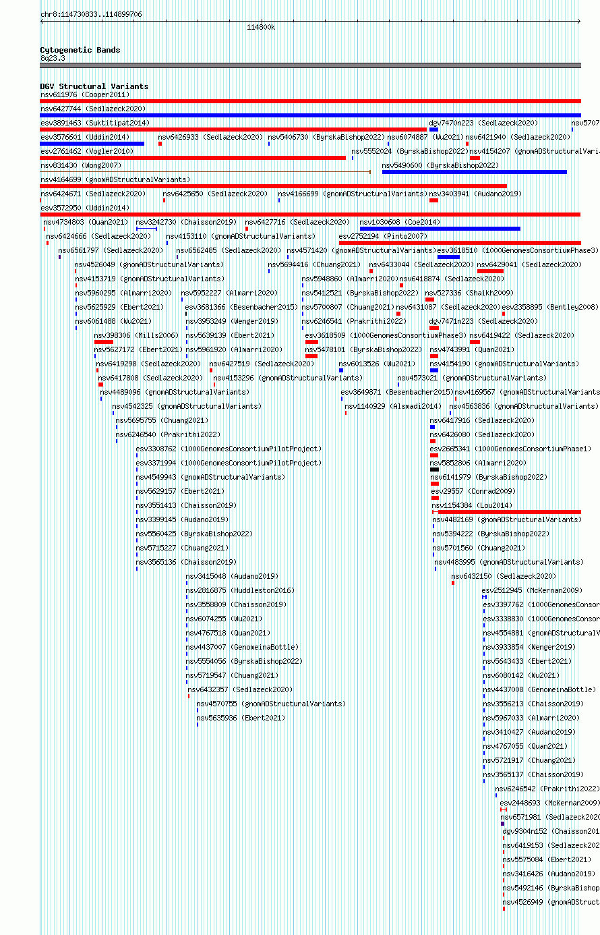Select the red bar under nsv398306
Viewport: 600px width, 935px height.
104,342
